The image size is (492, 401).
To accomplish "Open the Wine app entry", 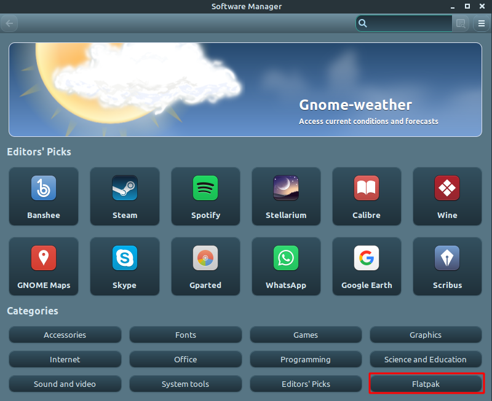I will point(447,197).
